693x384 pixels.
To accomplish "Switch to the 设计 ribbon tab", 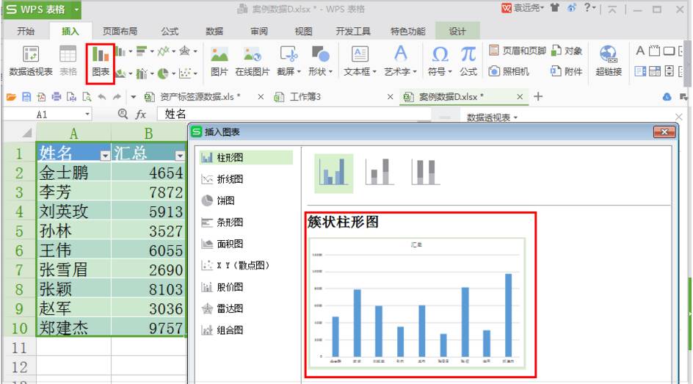I will (x=457, y=32).
